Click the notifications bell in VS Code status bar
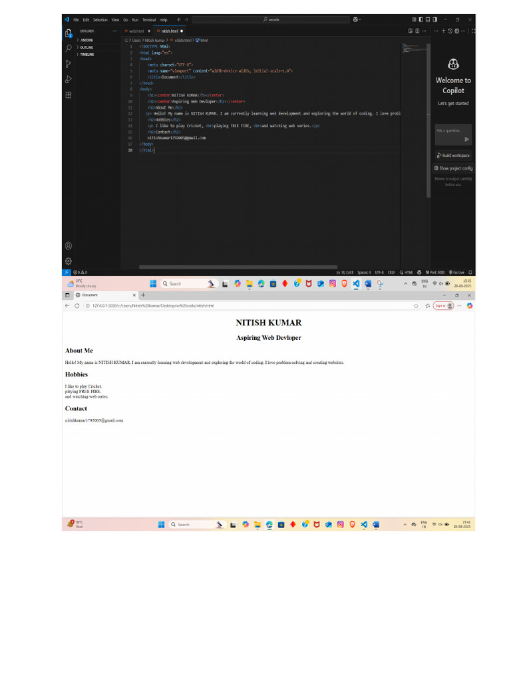The width and height of the screenshot is (511, 681). pos(470,272)
